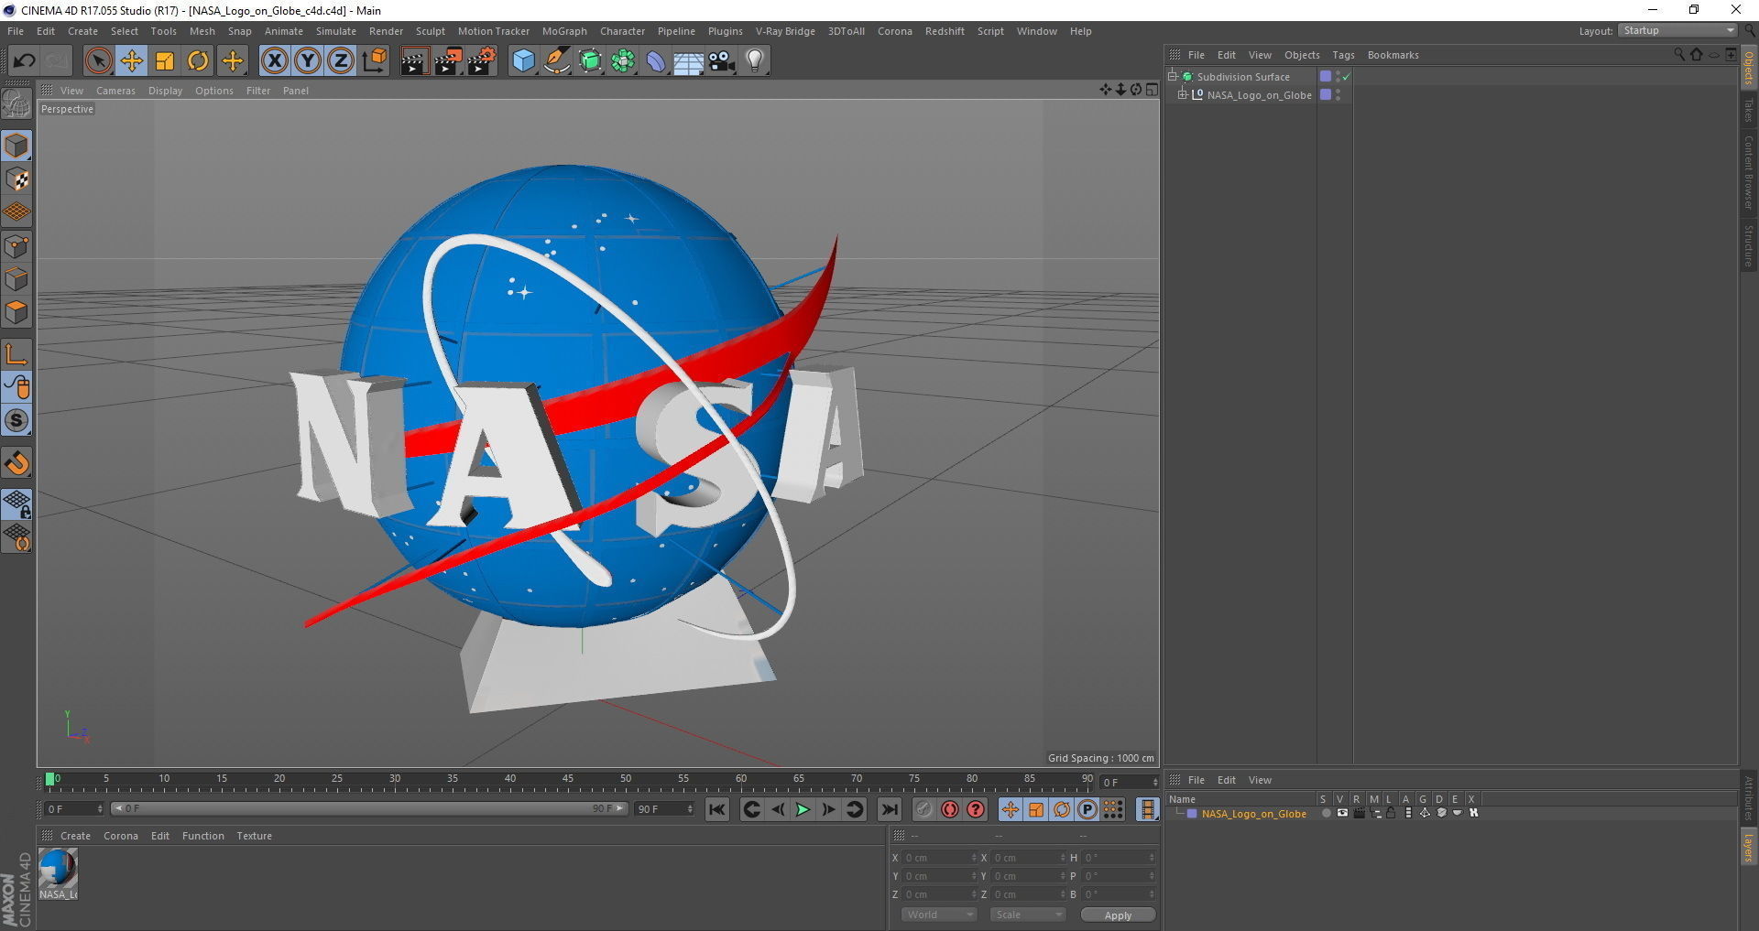The image size is (1759, 931).
Task: Toggle layer visibility for NASA_Logo_on_Globe
Action: 1341,813
